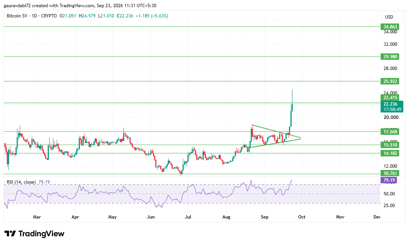The width and height of the screenshot is (409, 245).
Task: Click the 34.863 price level label
Action: [x=390, y=27]
